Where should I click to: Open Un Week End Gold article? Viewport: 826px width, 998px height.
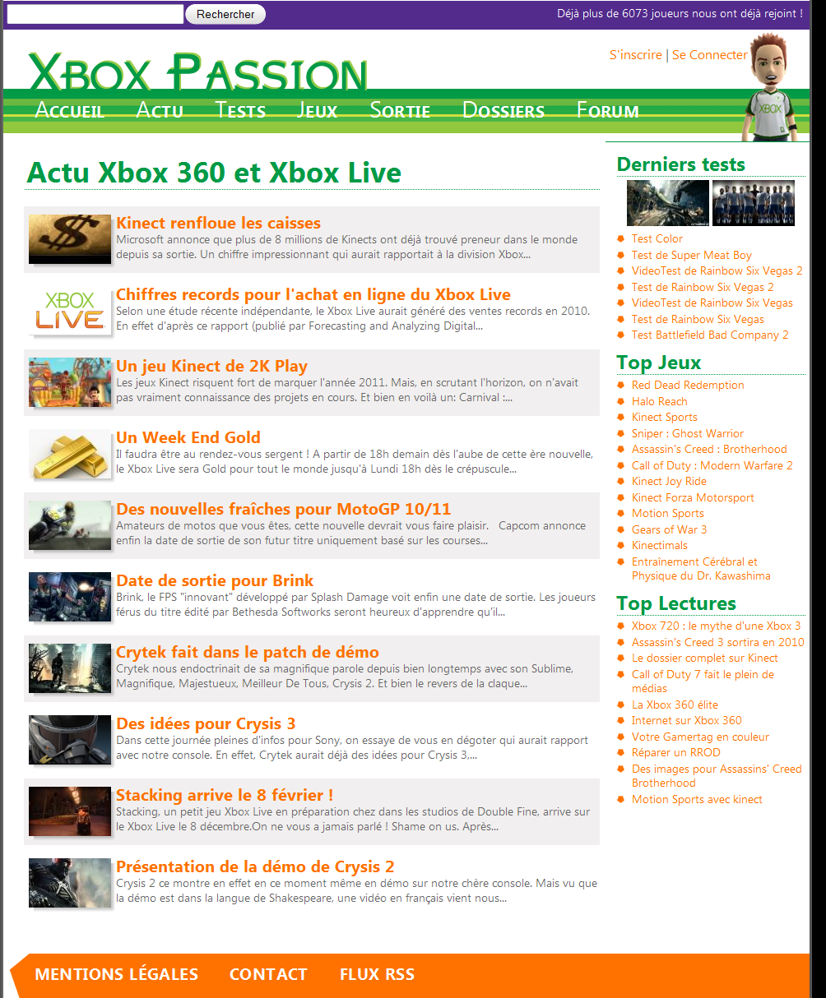188,437
